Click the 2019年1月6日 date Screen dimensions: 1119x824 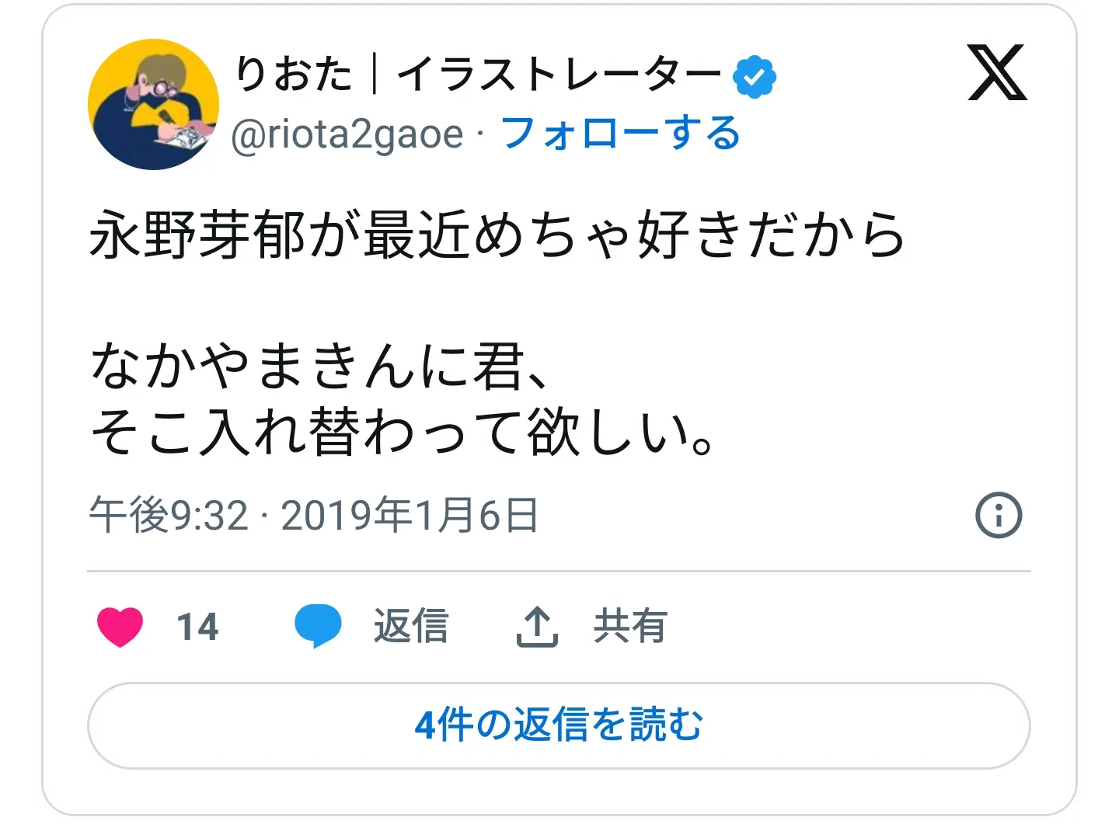(x=409, y=515)
